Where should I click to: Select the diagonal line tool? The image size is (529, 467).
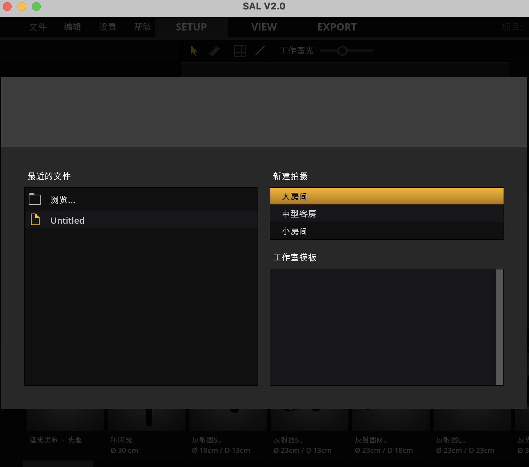(x=260, y=50)
